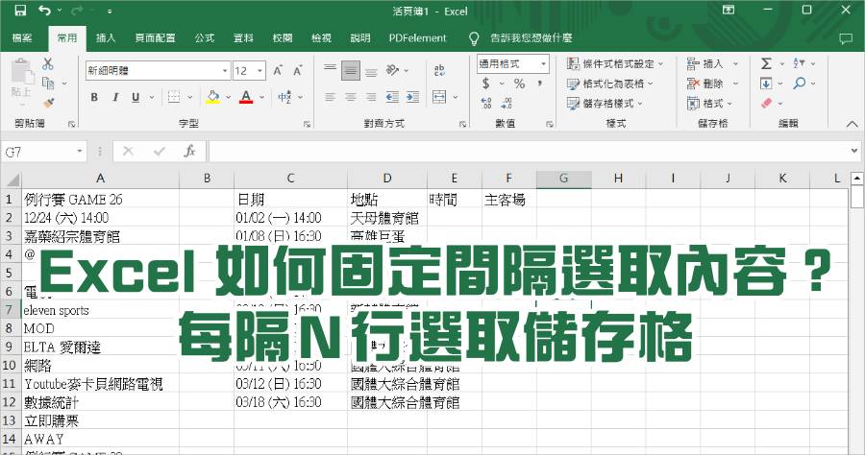Open Sort and Filter
This screenshot has width=865, height=455.
pyautogui.click(x=799, y=63)
